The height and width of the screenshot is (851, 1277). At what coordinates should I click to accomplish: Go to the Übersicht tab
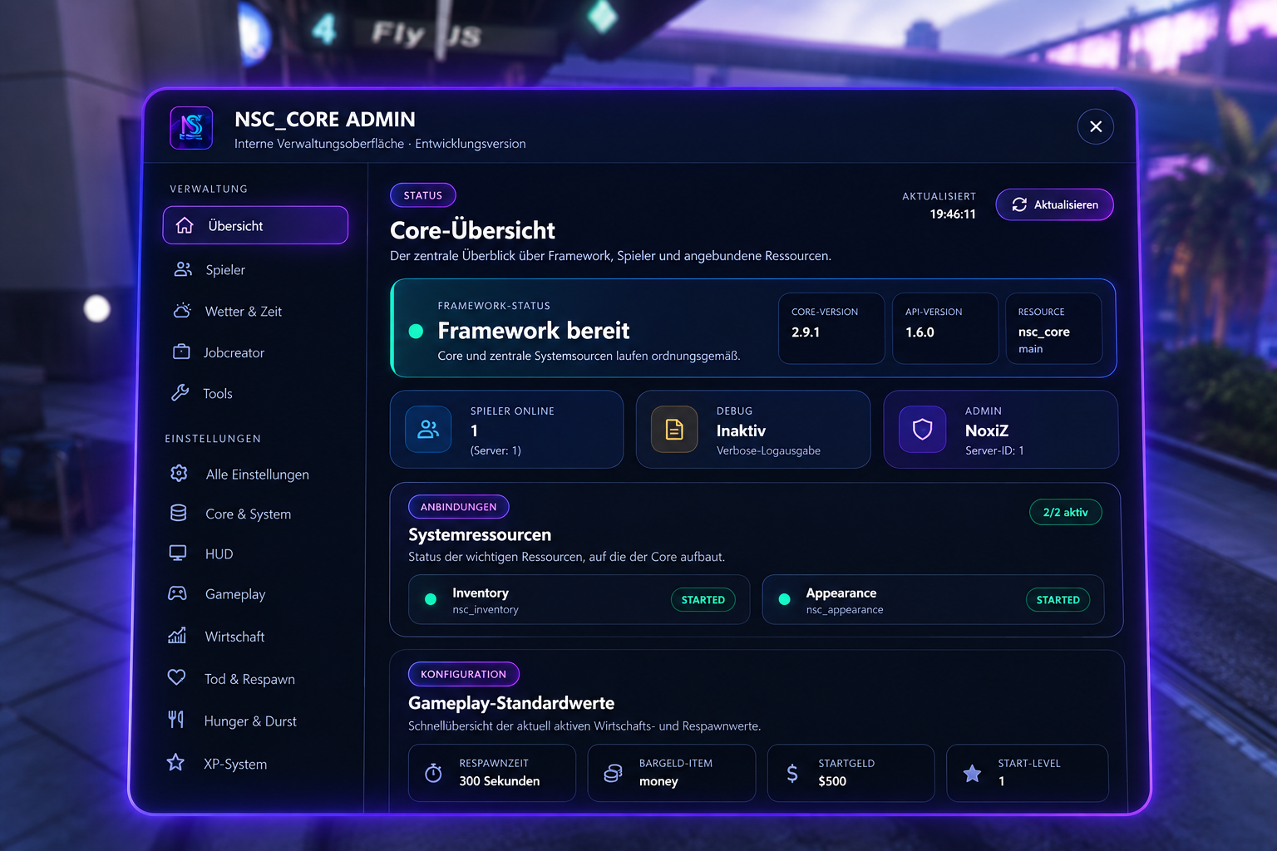(x=255, y=225)
